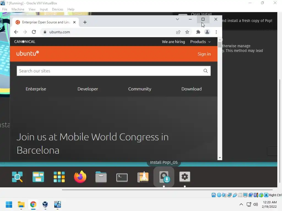Bookmark this page with the star
The width and height of the screenshot is (282, 211).
coord(187,32)
